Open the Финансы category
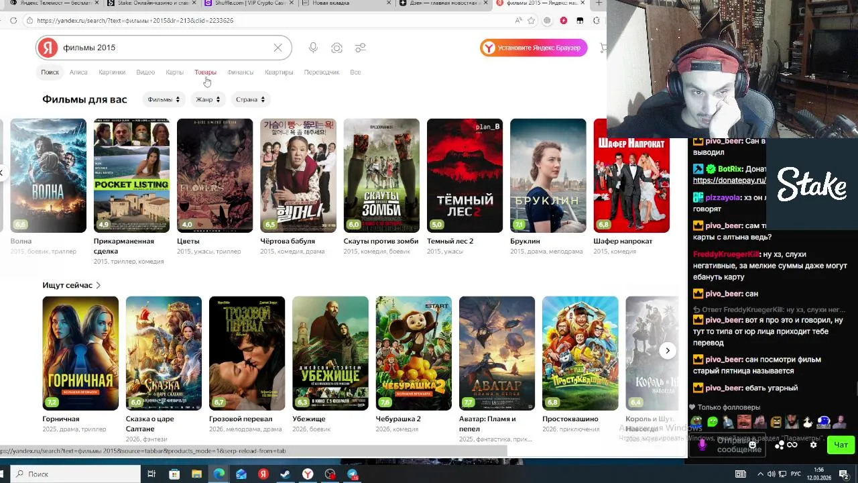Image resolution: width=858 pixels, height=483 pixels. tap(240, 72)
